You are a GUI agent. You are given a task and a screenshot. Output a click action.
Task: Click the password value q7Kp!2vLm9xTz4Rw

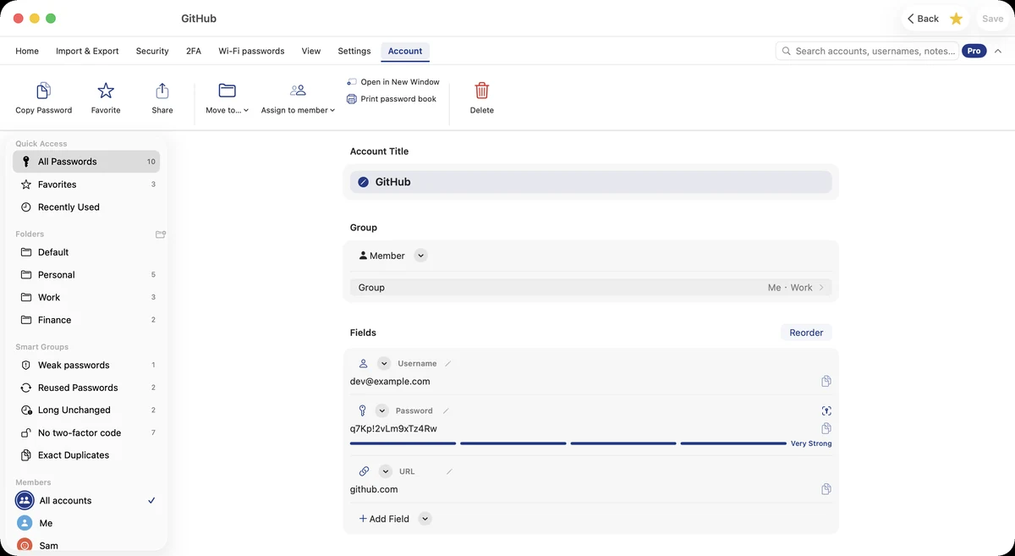(393, 429)
